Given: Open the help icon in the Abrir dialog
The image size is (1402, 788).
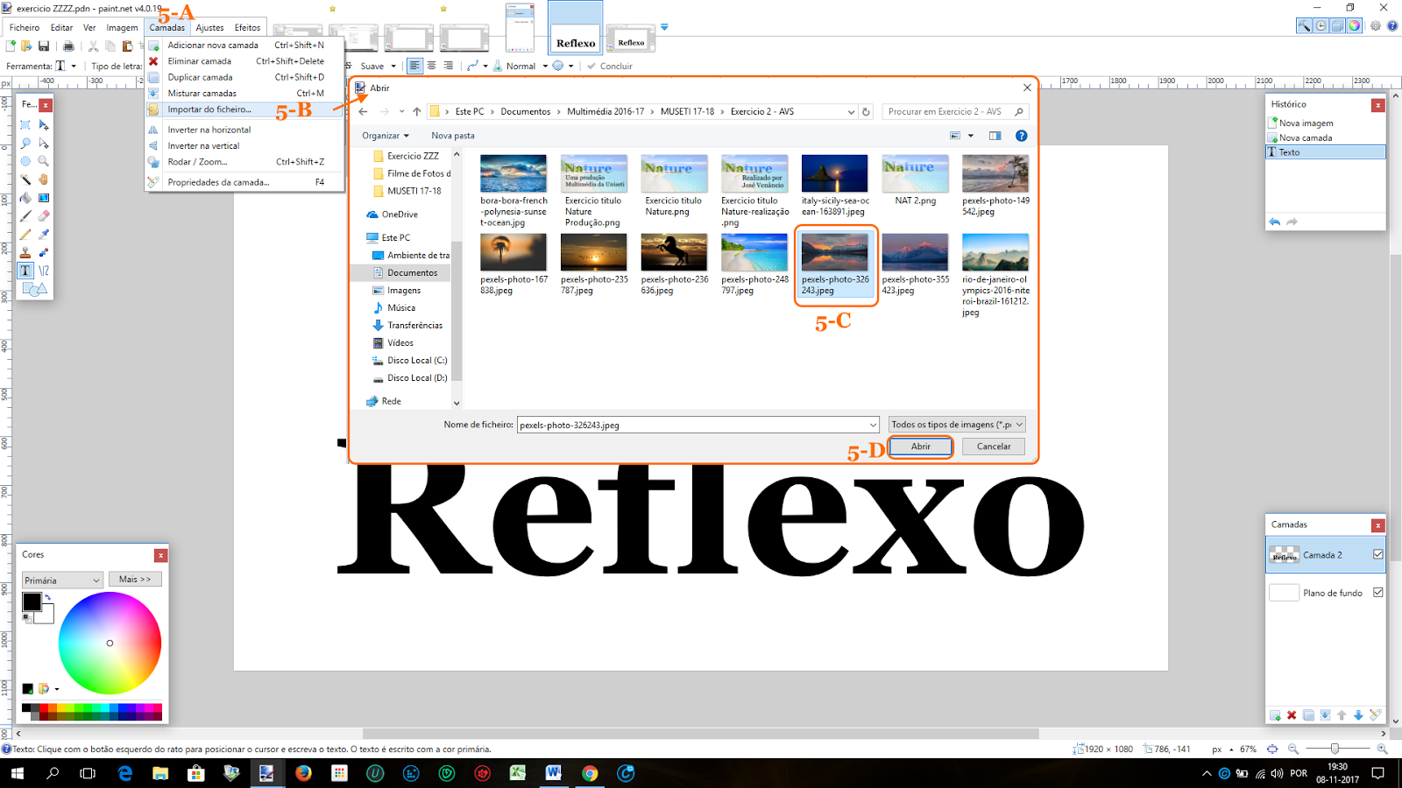Looking at the screenshot, I should tap(1021, 136).
